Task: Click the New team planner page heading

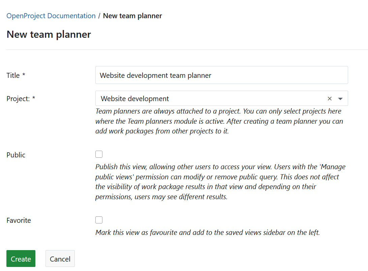Action: tap(49, 34)
